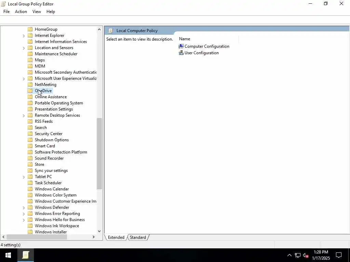Select the Software Protection Platform item

61,152
